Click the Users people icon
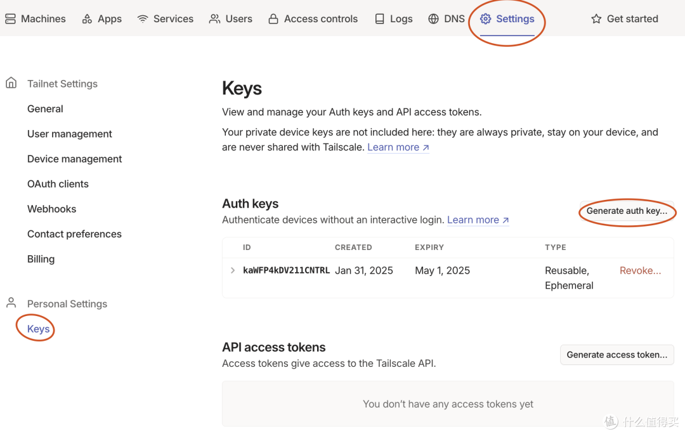This screenshot has width=685, height=436. [214, 19]
